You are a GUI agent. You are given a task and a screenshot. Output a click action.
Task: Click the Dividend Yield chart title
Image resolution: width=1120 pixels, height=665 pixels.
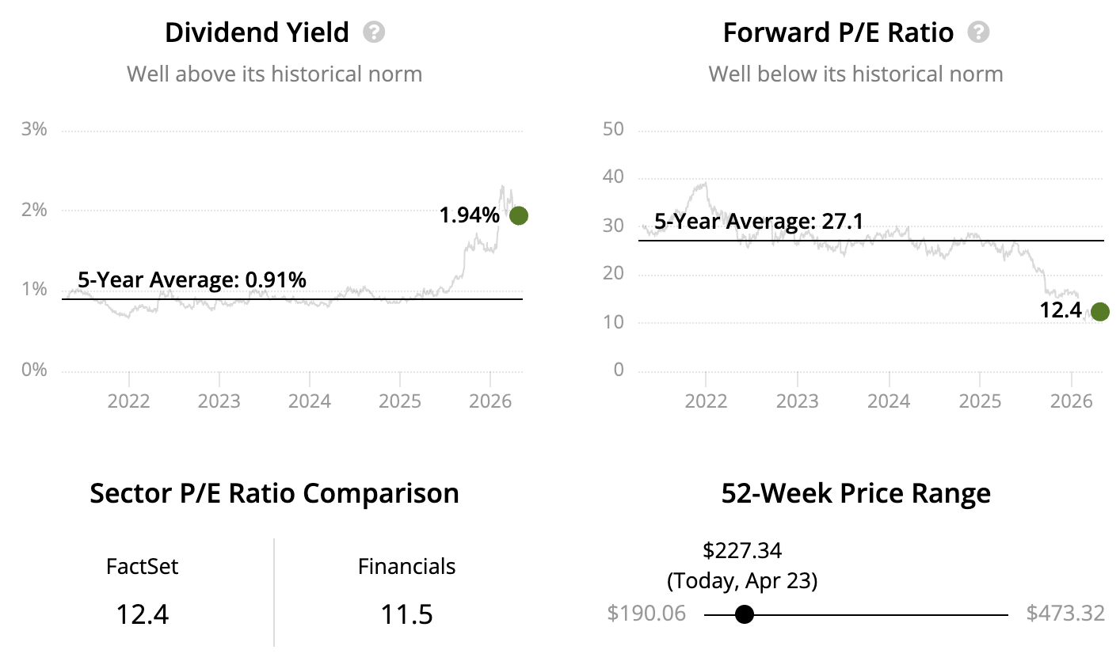[x=257, y=32]
